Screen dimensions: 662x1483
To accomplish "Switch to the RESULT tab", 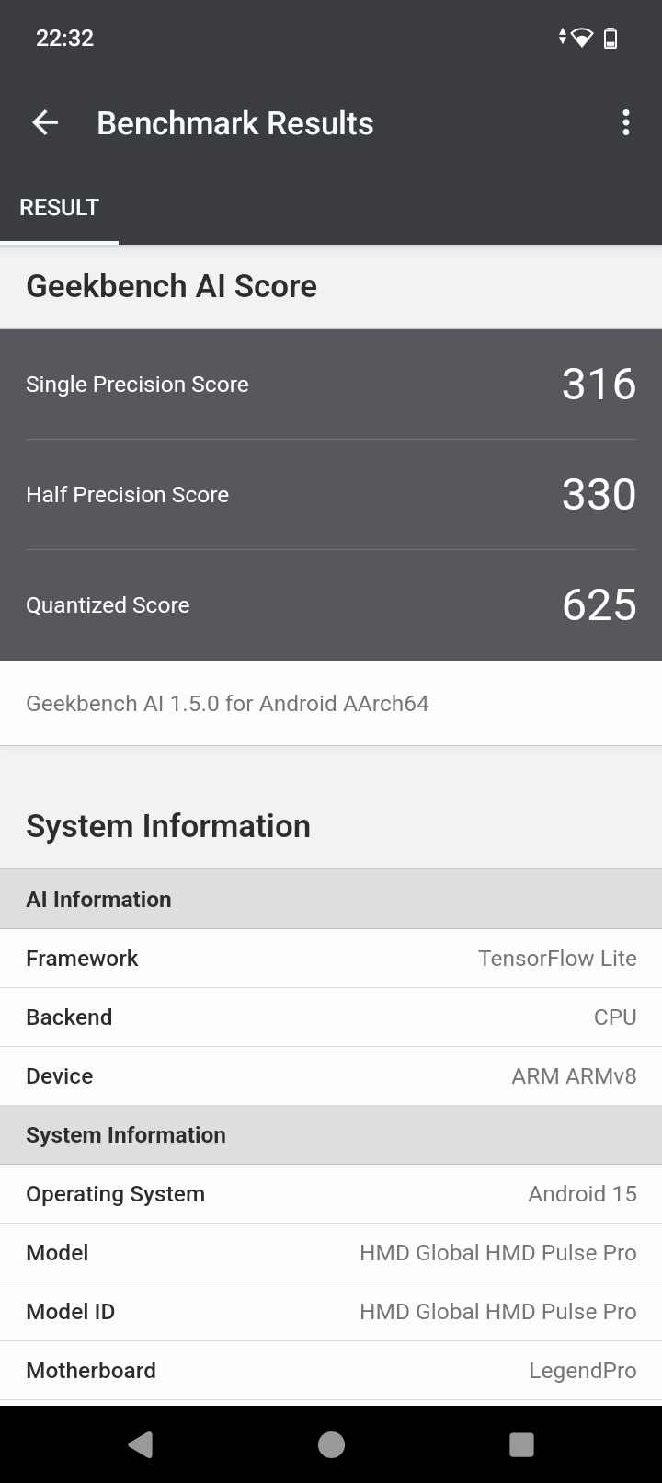I will click(59, 207).
